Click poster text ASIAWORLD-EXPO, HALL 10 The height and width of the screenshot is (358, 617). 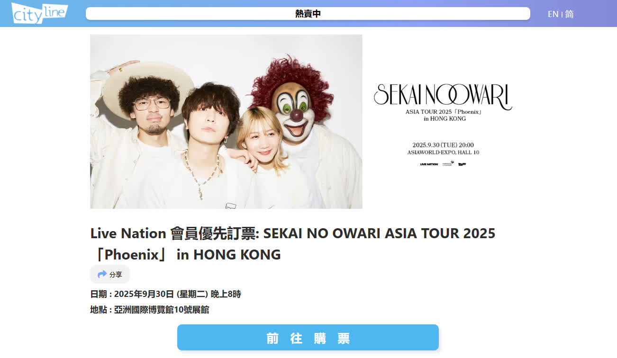click(x=443, y=152)
